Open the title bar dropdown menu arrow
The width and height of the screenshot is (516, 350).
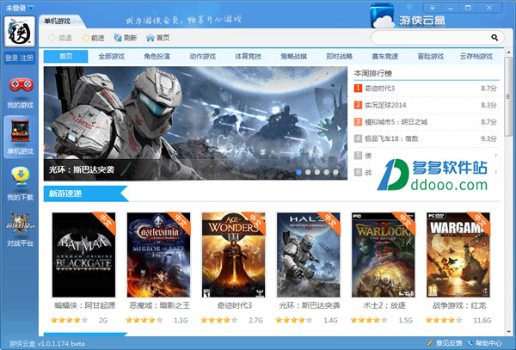pyautogui.click(x=433, y=8)
